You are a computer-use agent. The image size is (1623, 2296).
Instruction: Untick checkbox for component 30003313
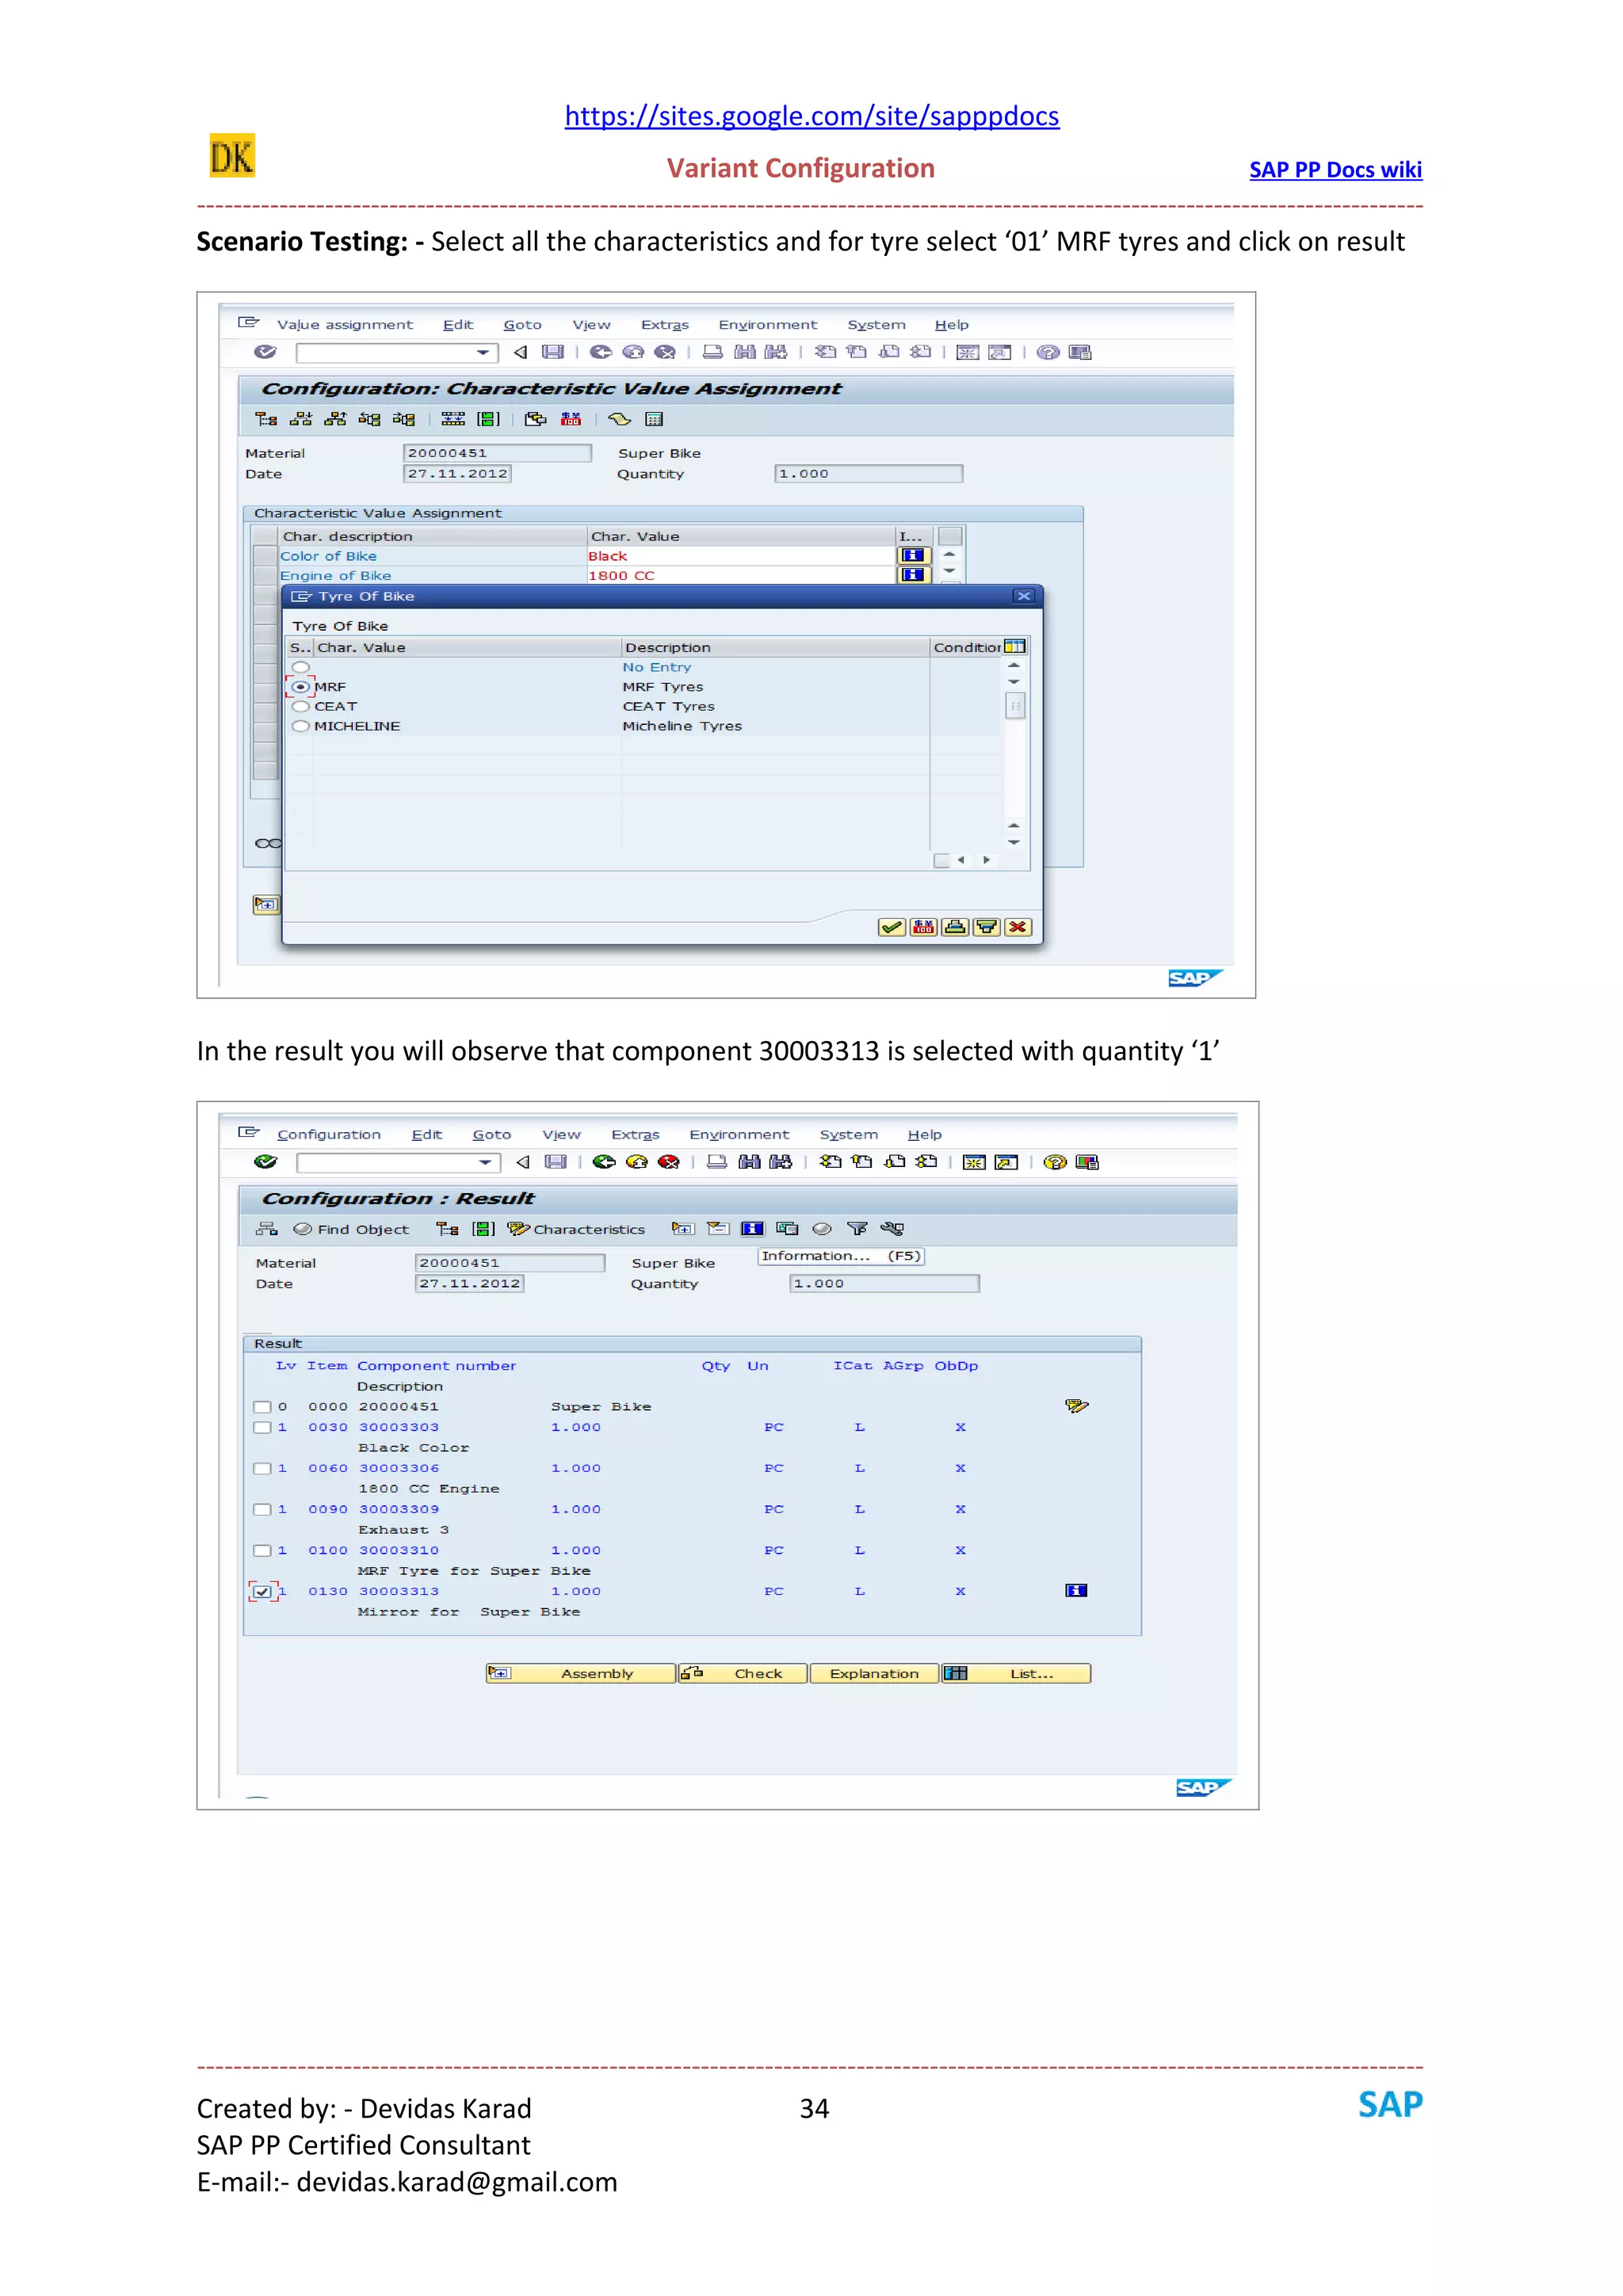262,1592
